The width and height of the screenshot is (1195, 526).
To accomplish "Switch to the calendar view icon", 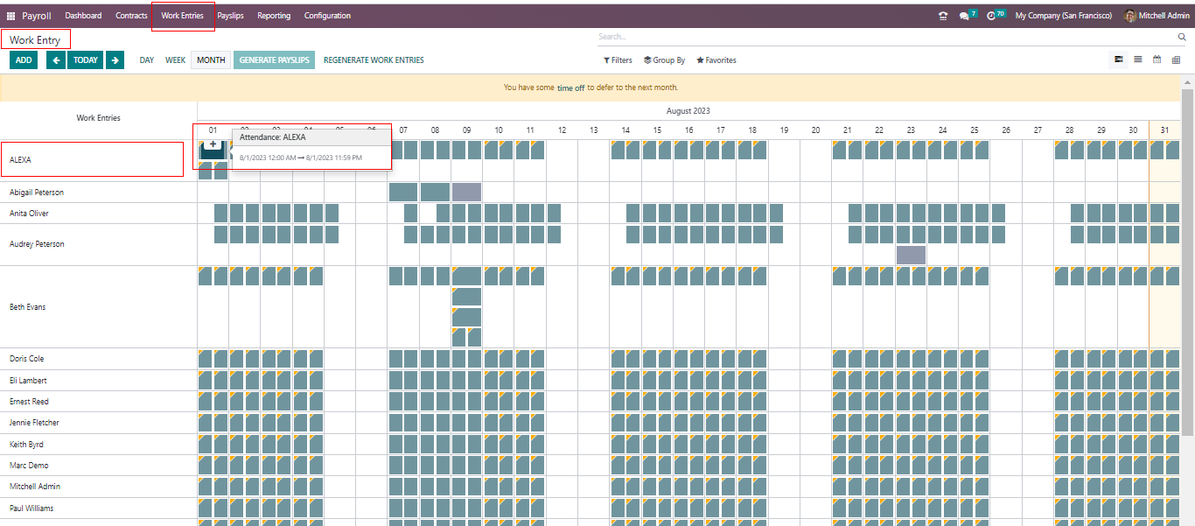I will (1157, 60).
